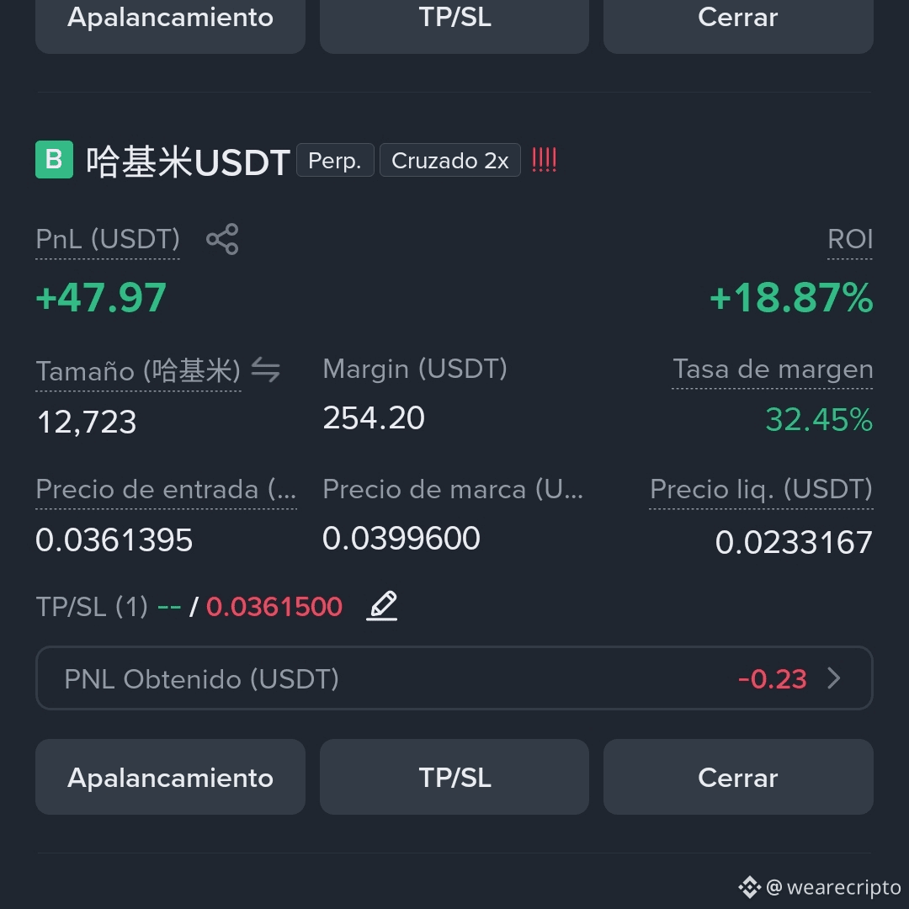Select the Cruzado 2x margin mode tag
Image resolution: width=909 pixels, height=909 pixels.
point(449,160)
